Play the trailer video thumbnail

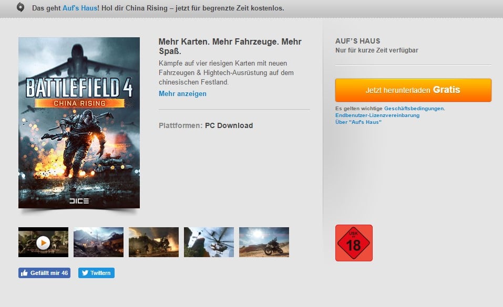pyautogui.click(x=43, y=242)
